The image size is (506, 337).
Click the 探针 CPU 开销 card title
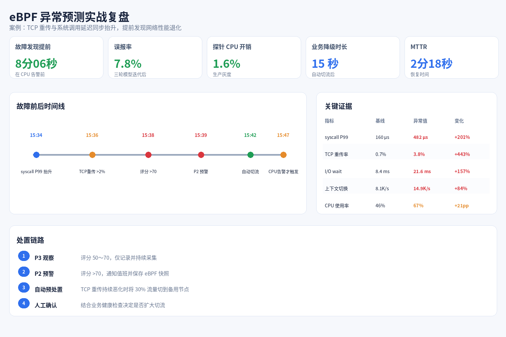[232, 47]
